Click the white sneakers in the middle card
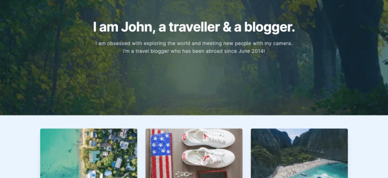 tap(208, 148)
